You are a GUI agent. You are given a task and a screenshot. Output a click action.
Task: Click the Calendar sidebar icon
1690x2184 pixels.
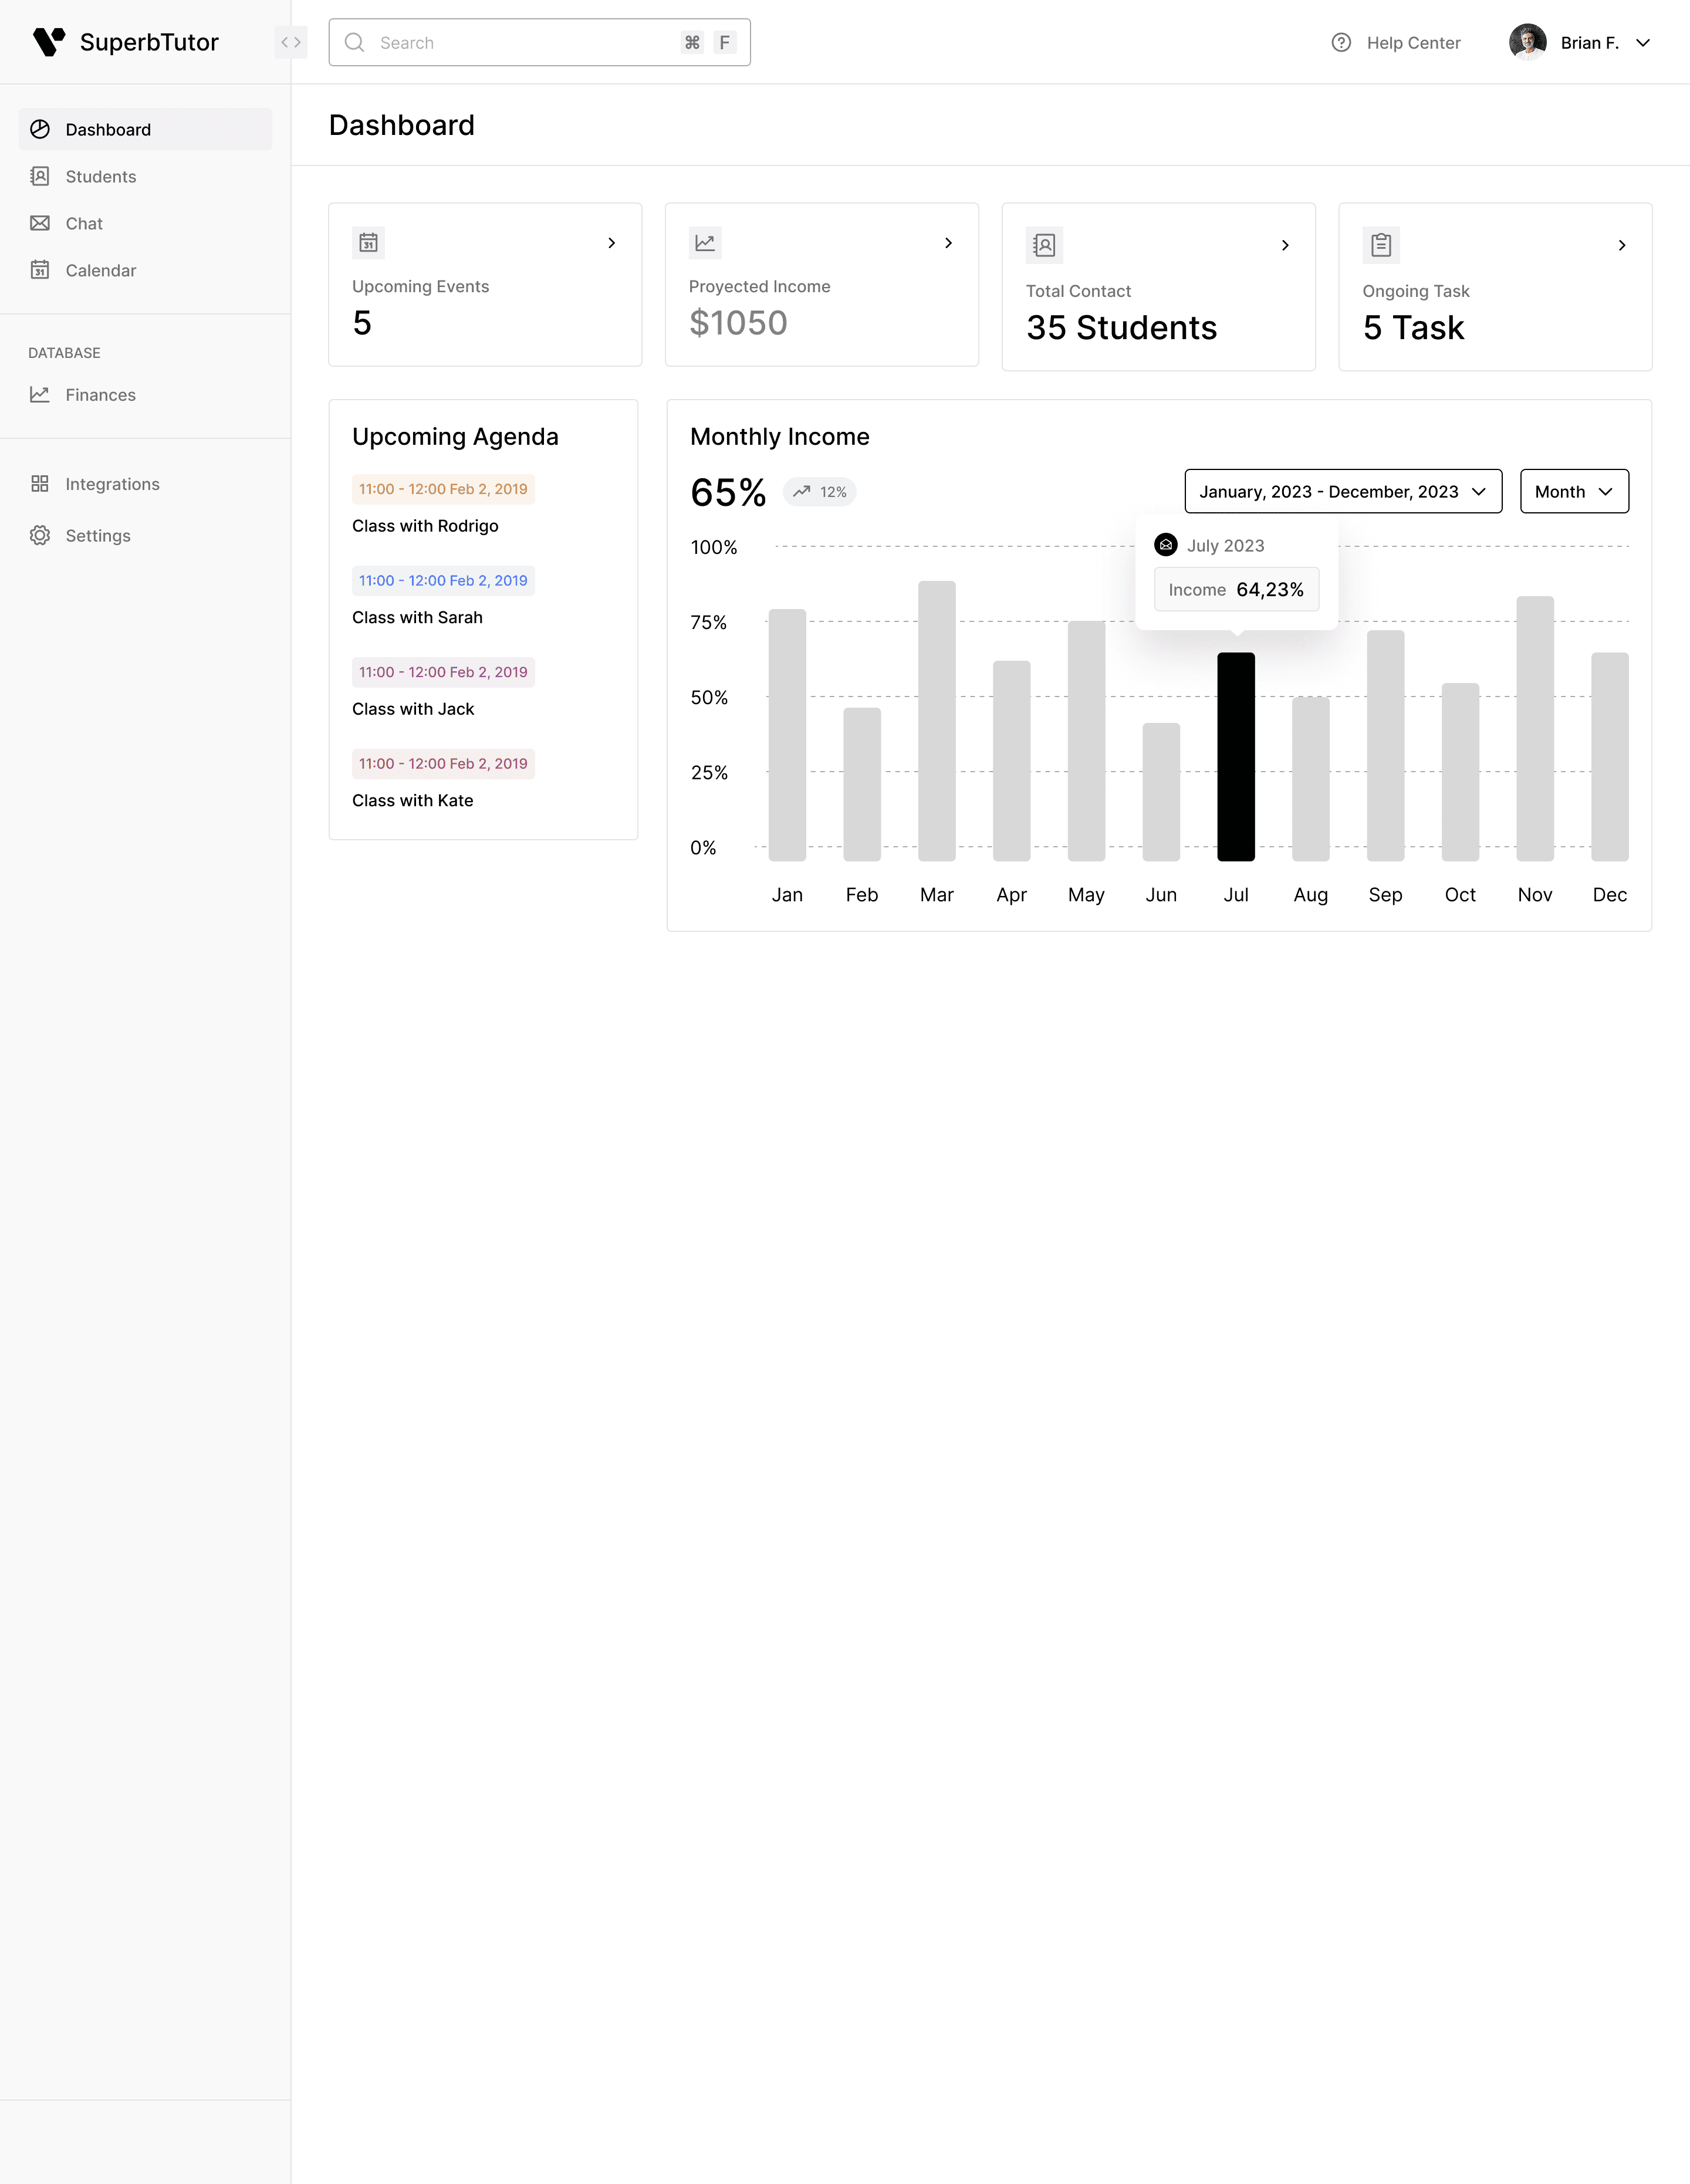(x=40, y=270)
